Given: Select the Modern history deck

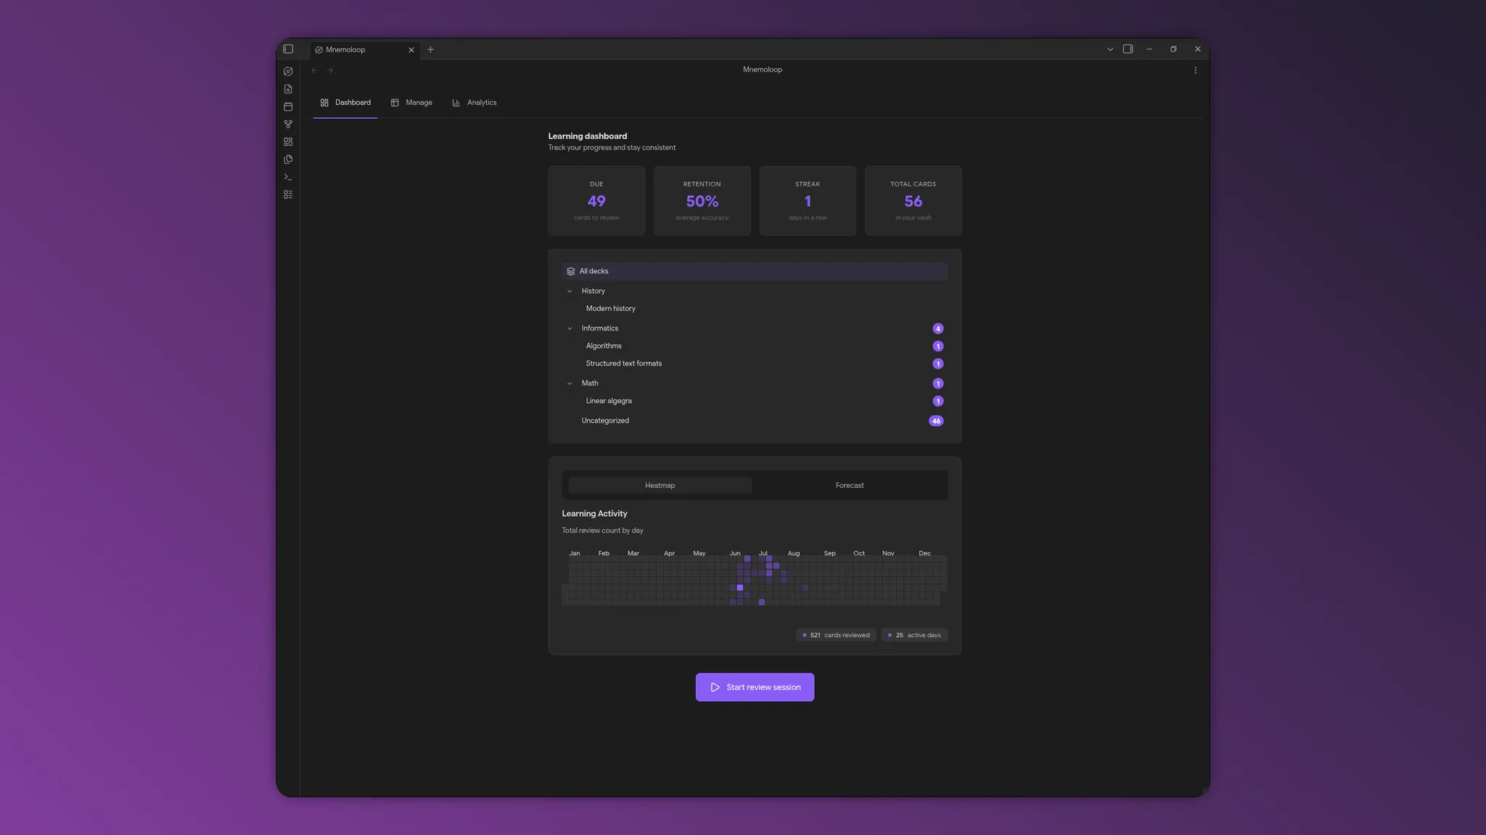Looking at the screenshot, I should click(610, 309).
